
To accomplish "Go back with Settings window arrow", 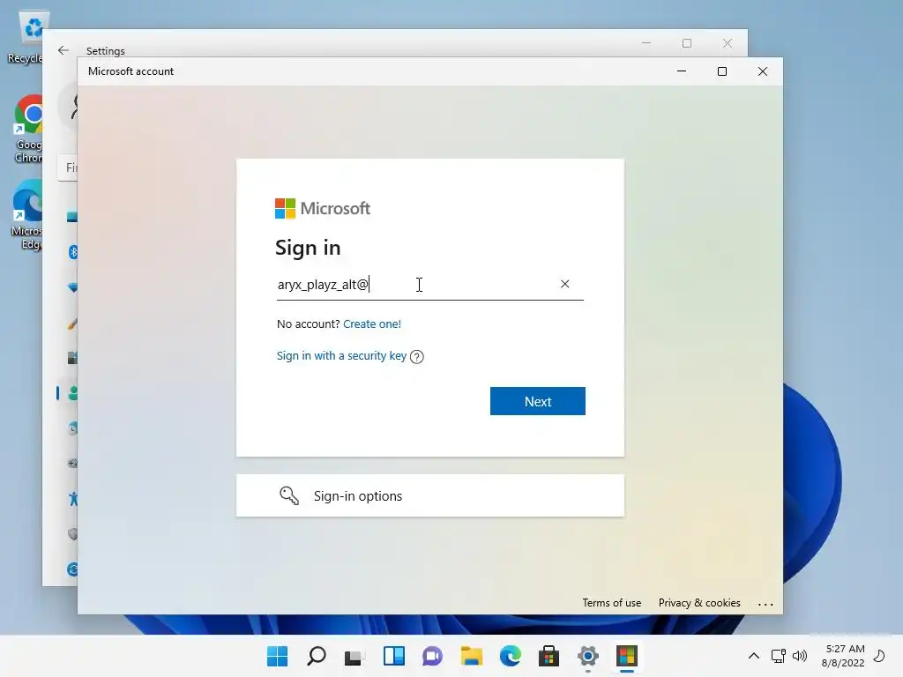I will pos(63,50).
